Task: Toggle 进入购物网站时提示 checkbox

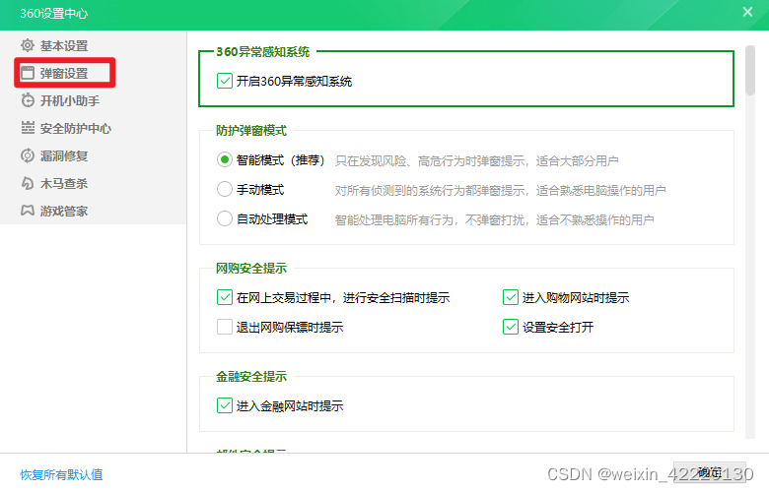Action: [x=511, y=297]
